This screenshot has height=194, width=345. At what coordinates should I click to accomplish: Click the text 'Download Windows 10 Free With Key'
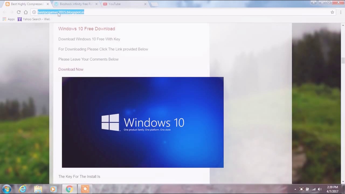tap(89, 39)
